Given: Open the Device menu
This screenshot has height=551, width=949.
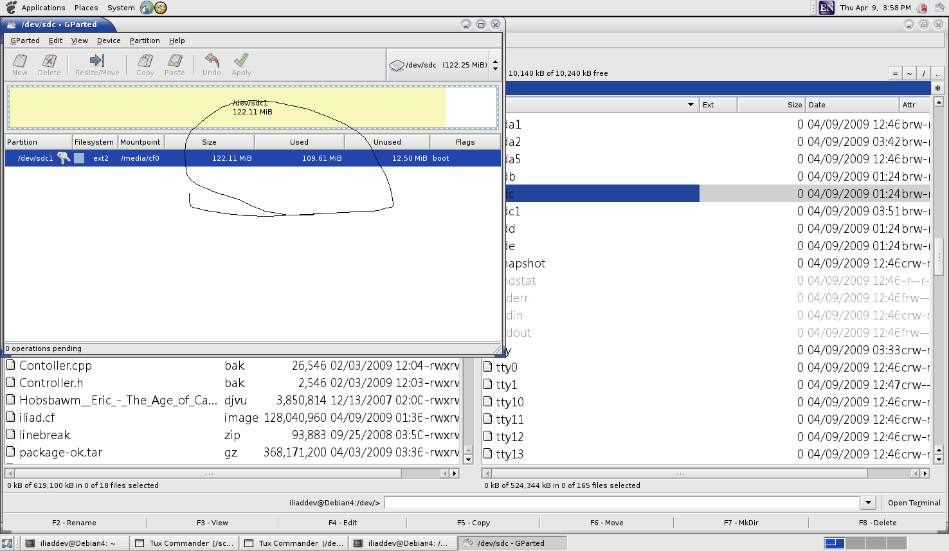Looking at the screenshot, I should [109, 41].
